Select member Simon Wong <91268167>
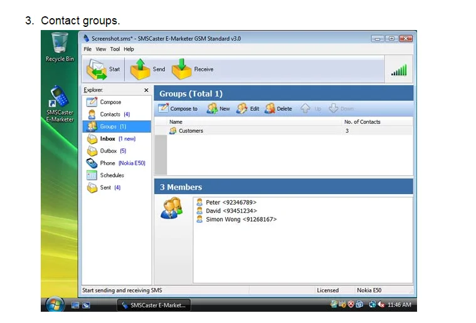 pos(236,219)
